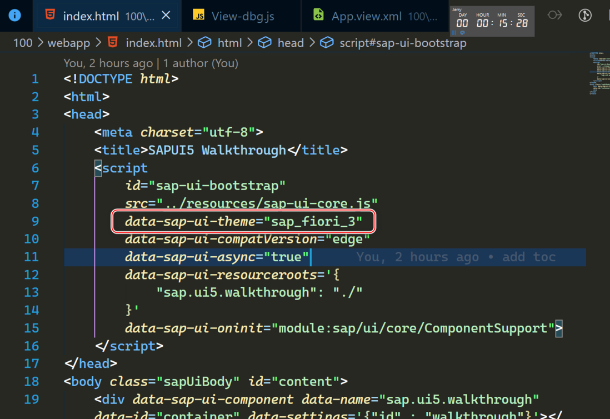Click "sap.ui5.walkthrough": "./" text

[259, 292]
